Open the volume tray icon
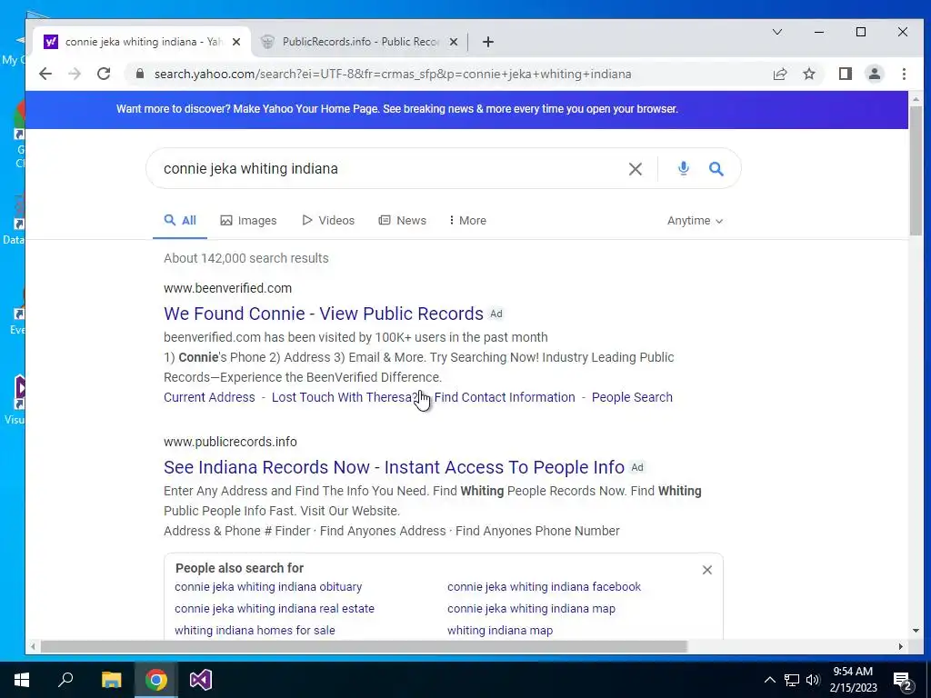Screen dimensions: 931x698 pyautogui.click(x=813, y=680)
